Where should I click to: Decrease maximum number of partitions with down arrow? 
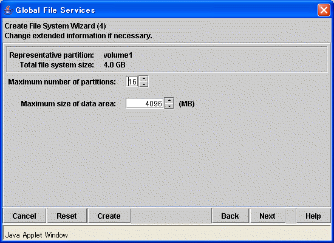click(x=144, y=84)
